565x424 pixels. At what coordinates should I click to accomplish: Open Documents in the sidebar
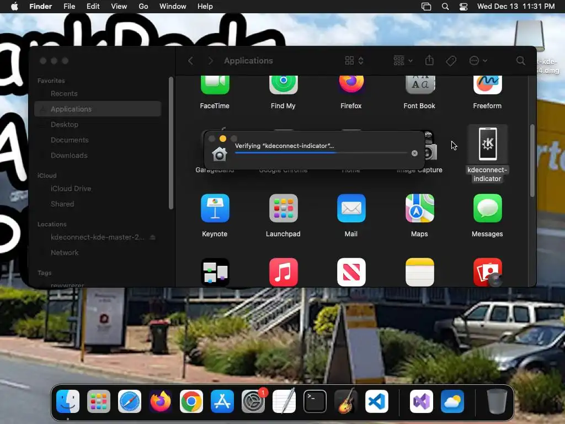(x=98, y=140)
